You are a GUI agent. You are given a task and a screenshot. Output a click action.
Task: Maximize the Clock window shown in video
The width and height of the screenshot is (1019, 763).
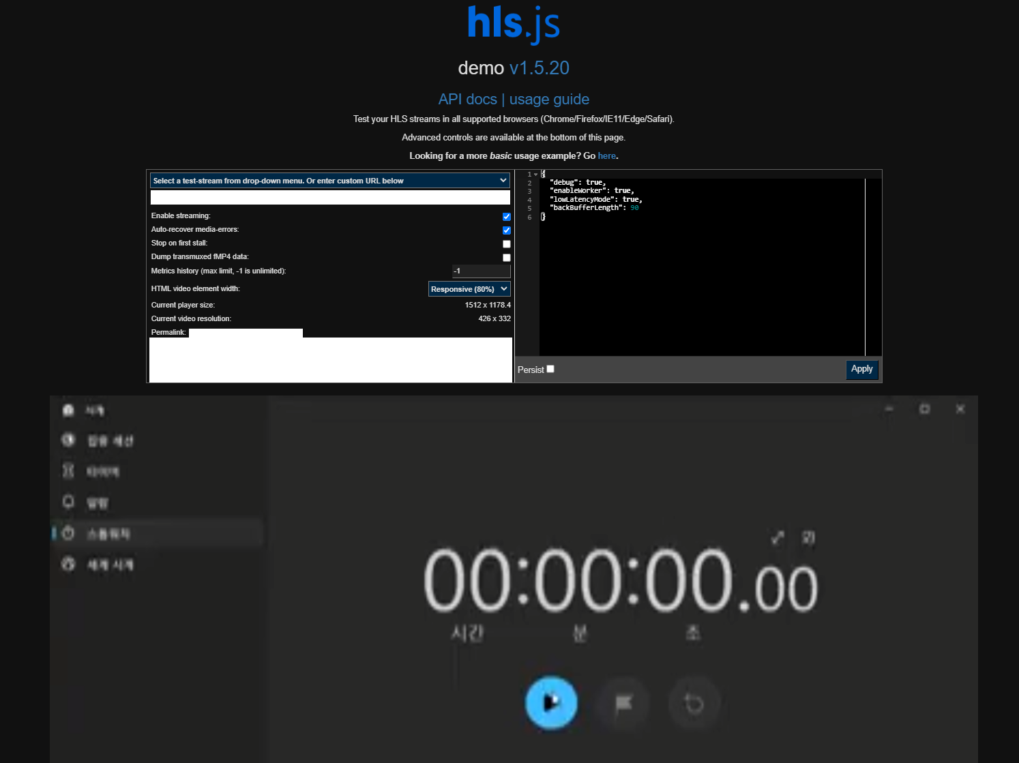924,408
